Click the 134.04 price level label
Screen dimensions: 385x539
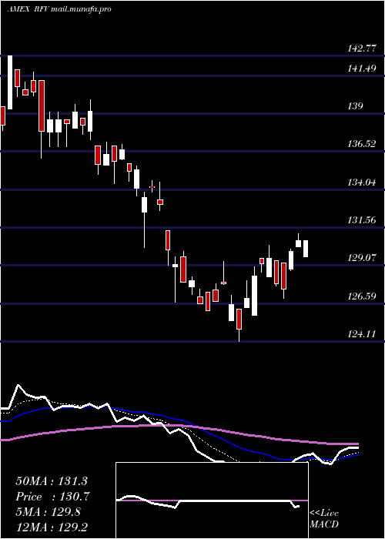tap(362, 182)
